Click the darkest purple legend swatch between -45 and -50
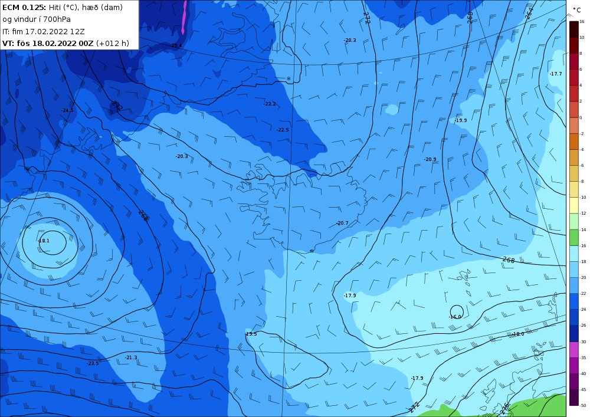Image resolution: width=590 pixels, height=417 pixels. [574, 398]
